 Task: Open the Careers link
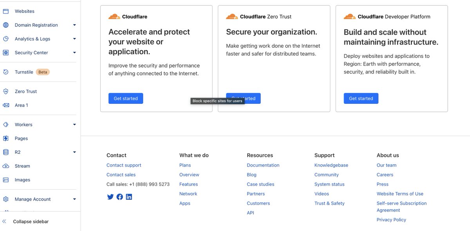(385, 175)
